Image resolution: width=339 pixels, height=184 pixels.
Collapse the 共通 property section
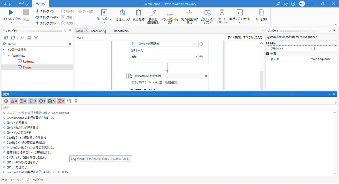[x=268, y=54]
